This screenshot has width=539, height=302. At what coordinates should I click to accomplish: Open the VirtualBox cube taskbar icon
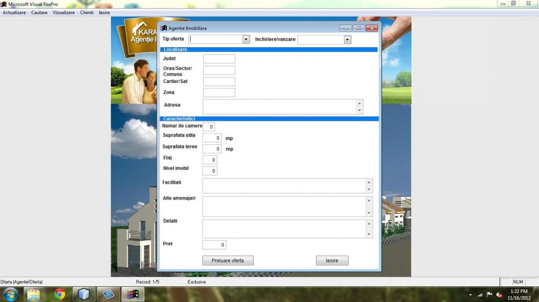pyautogui.click(x=84, y=294)
